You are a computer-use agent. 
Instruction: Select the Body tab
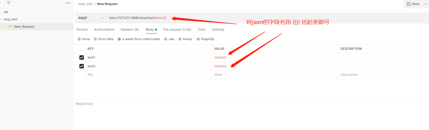tap(151, 30)
